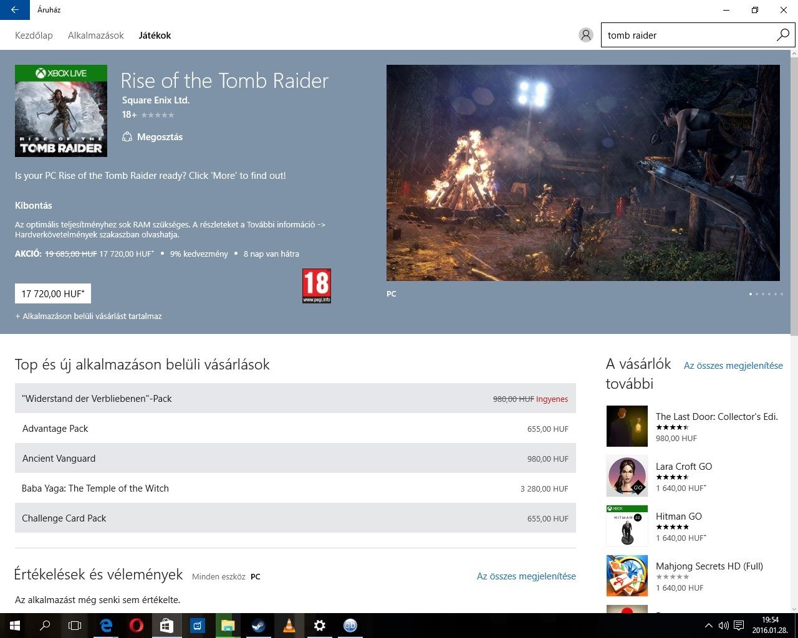The image size is (798, 638).
Task: Open the Kezdőlap tab
Action: point(34,36)
